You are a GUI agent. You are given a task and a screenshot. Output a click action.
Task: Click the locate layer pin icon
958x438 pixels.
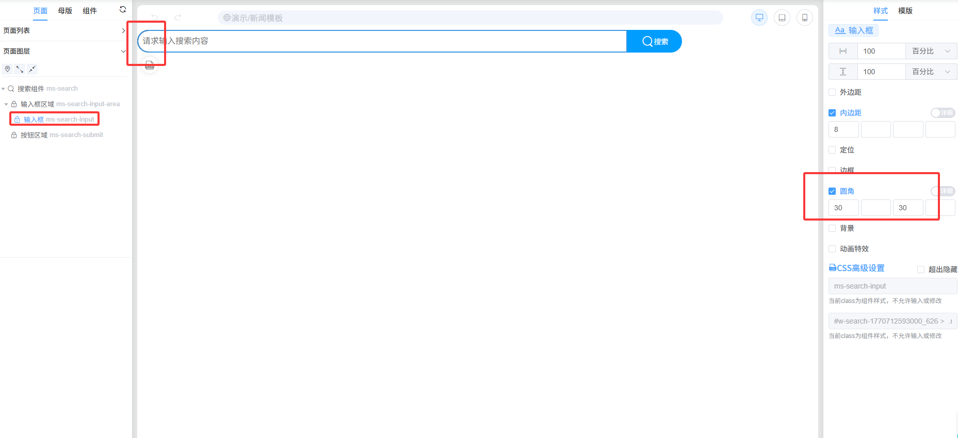(x=7, y=69)
